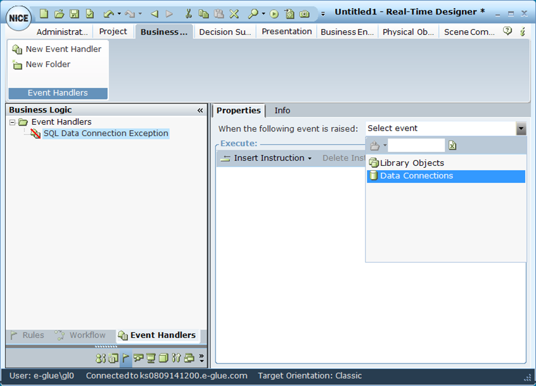536x386 pixels.
Task: Click the Cut scissors icon
Action: [188, 13]
